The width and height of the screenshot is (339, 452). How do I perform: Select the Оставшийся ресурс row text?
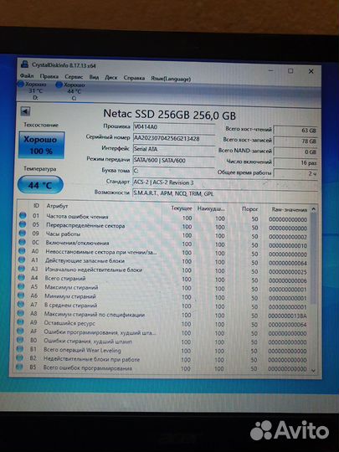pos(69,323)
